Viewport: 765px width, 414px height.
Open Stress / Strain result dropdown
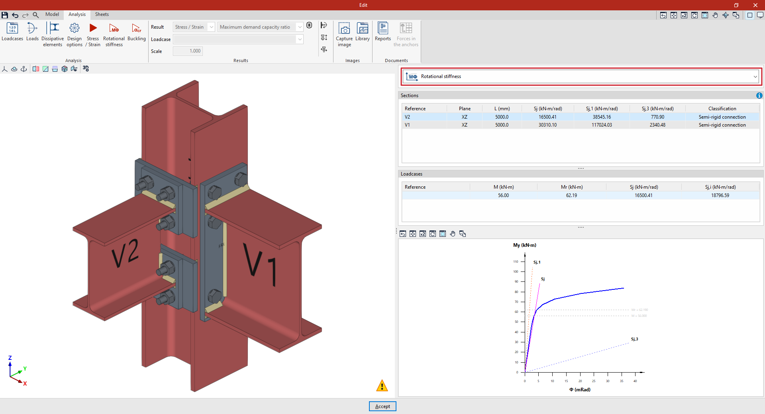click(194, 27)
